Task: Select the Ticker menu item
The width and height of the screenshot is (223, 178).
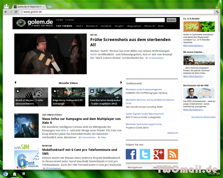Action: pyautogui.click(x=70, y=20)
